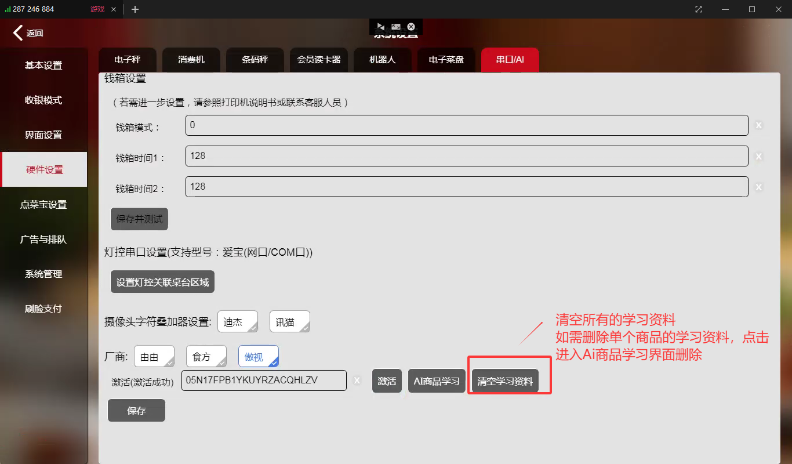Select the 食方 vendor option

point(206,357)
